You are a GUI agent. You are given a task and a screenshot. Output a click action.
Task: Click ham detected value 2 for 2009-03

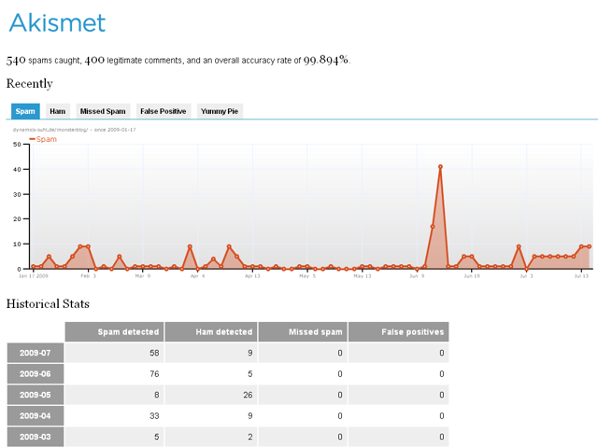click(250, 437)
